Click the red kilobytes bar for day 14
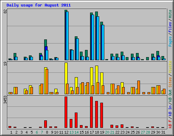This screenshot has width=174, height=136. [x=76, y=120]
